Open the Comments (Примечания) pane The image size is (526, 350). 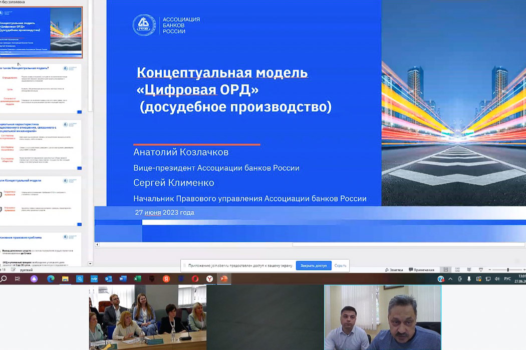(x=421, y=269)
